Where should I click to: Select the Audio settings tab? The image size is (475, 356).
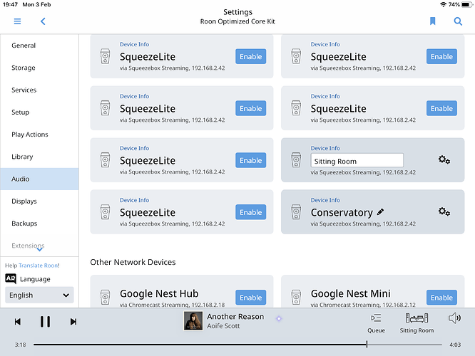[x=39, y=179]
